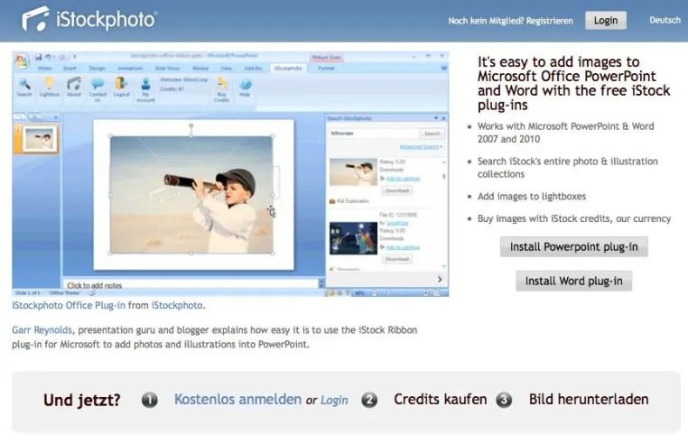The height and width of the screenshot is (444, 688).
Task: Switch to the Slide Show ribbon tab
Action: 167,68
